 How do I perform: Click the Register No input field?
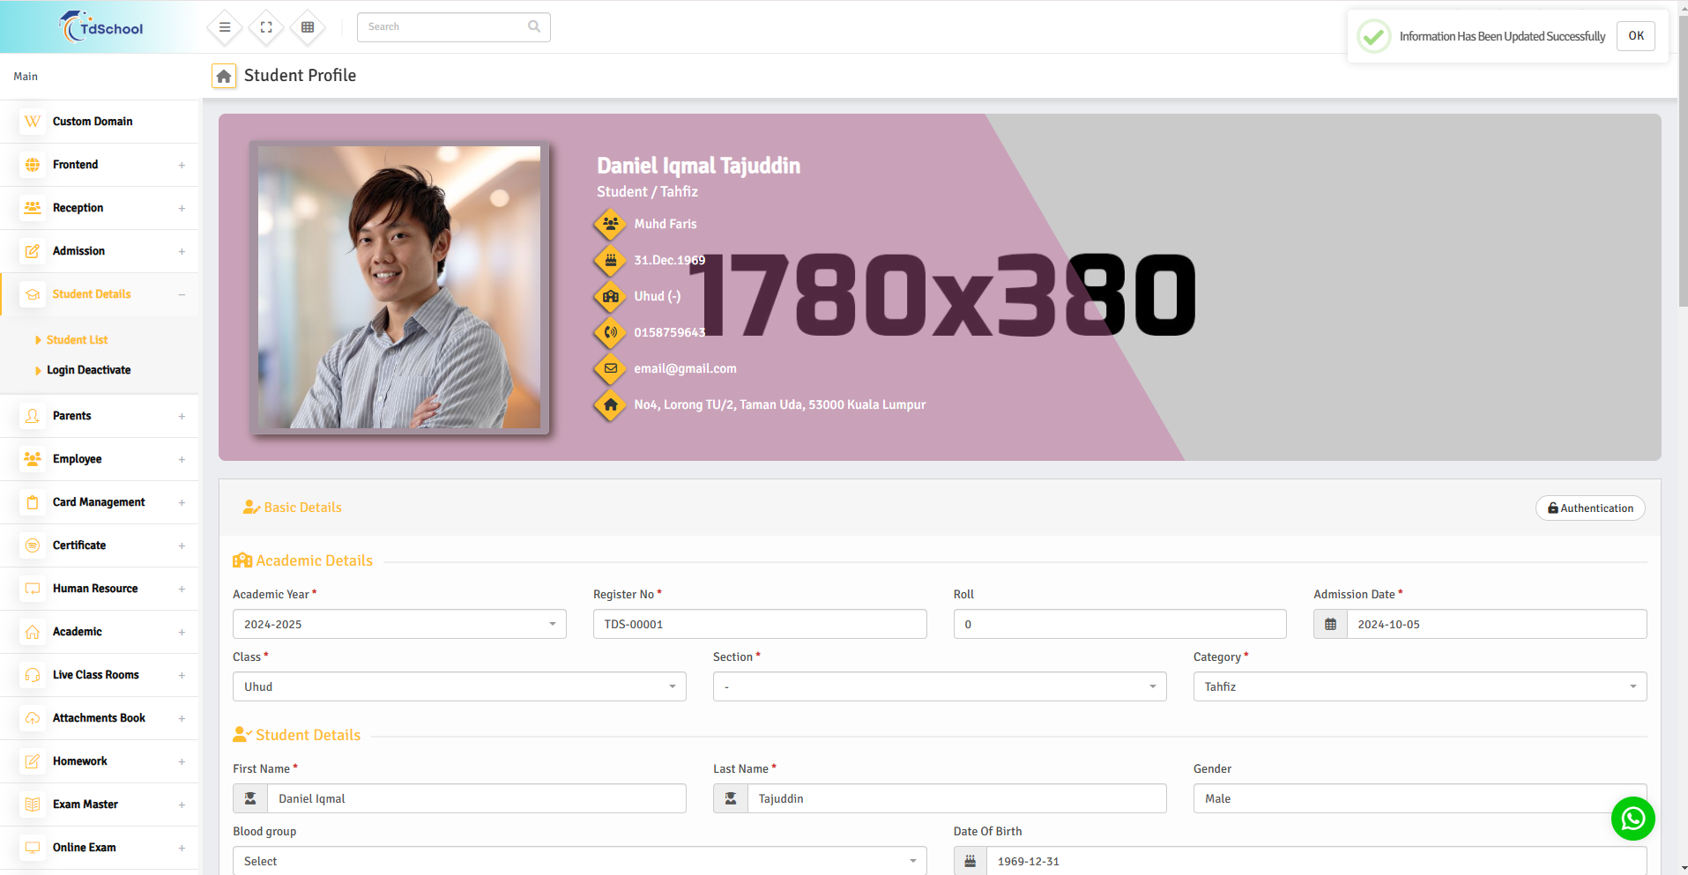(759, 624)
